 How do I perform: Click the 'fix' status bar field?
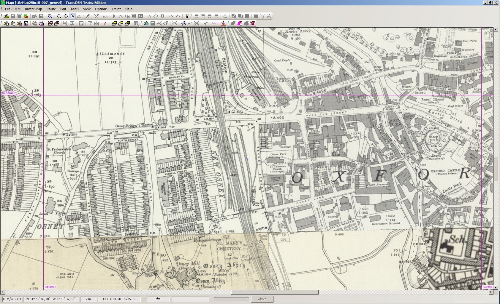[158, 299]
